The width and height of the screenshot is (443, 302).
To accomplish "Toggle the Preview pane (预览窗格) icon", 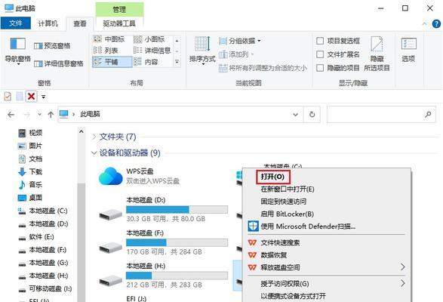I will coord(38,46).
